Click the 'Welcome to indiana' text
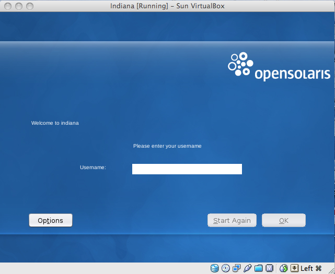The height and width of the screenshot is (274, 335). pos(55,123)
